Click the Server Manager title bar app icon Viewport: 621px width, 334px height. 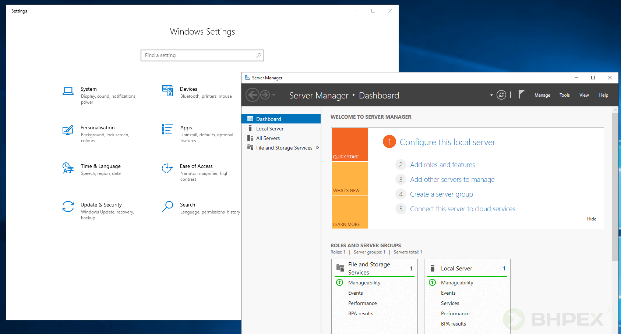pyautogui.click(x=247, y=78)
